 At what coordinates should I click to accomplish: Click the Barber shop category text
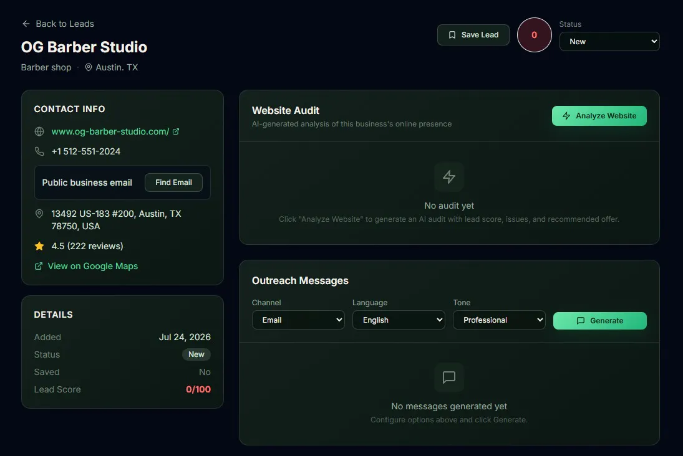pos(46,67)
